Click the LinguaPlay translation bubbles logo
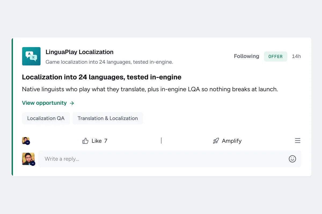Screen dimensions: 322x214 (x=31, y=56)
